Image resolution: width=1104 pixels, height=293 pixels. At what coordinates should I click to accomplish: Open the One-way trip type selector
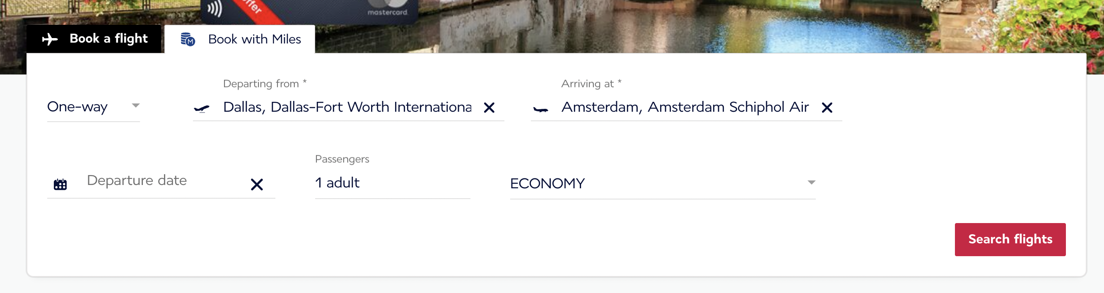[94, 107]
